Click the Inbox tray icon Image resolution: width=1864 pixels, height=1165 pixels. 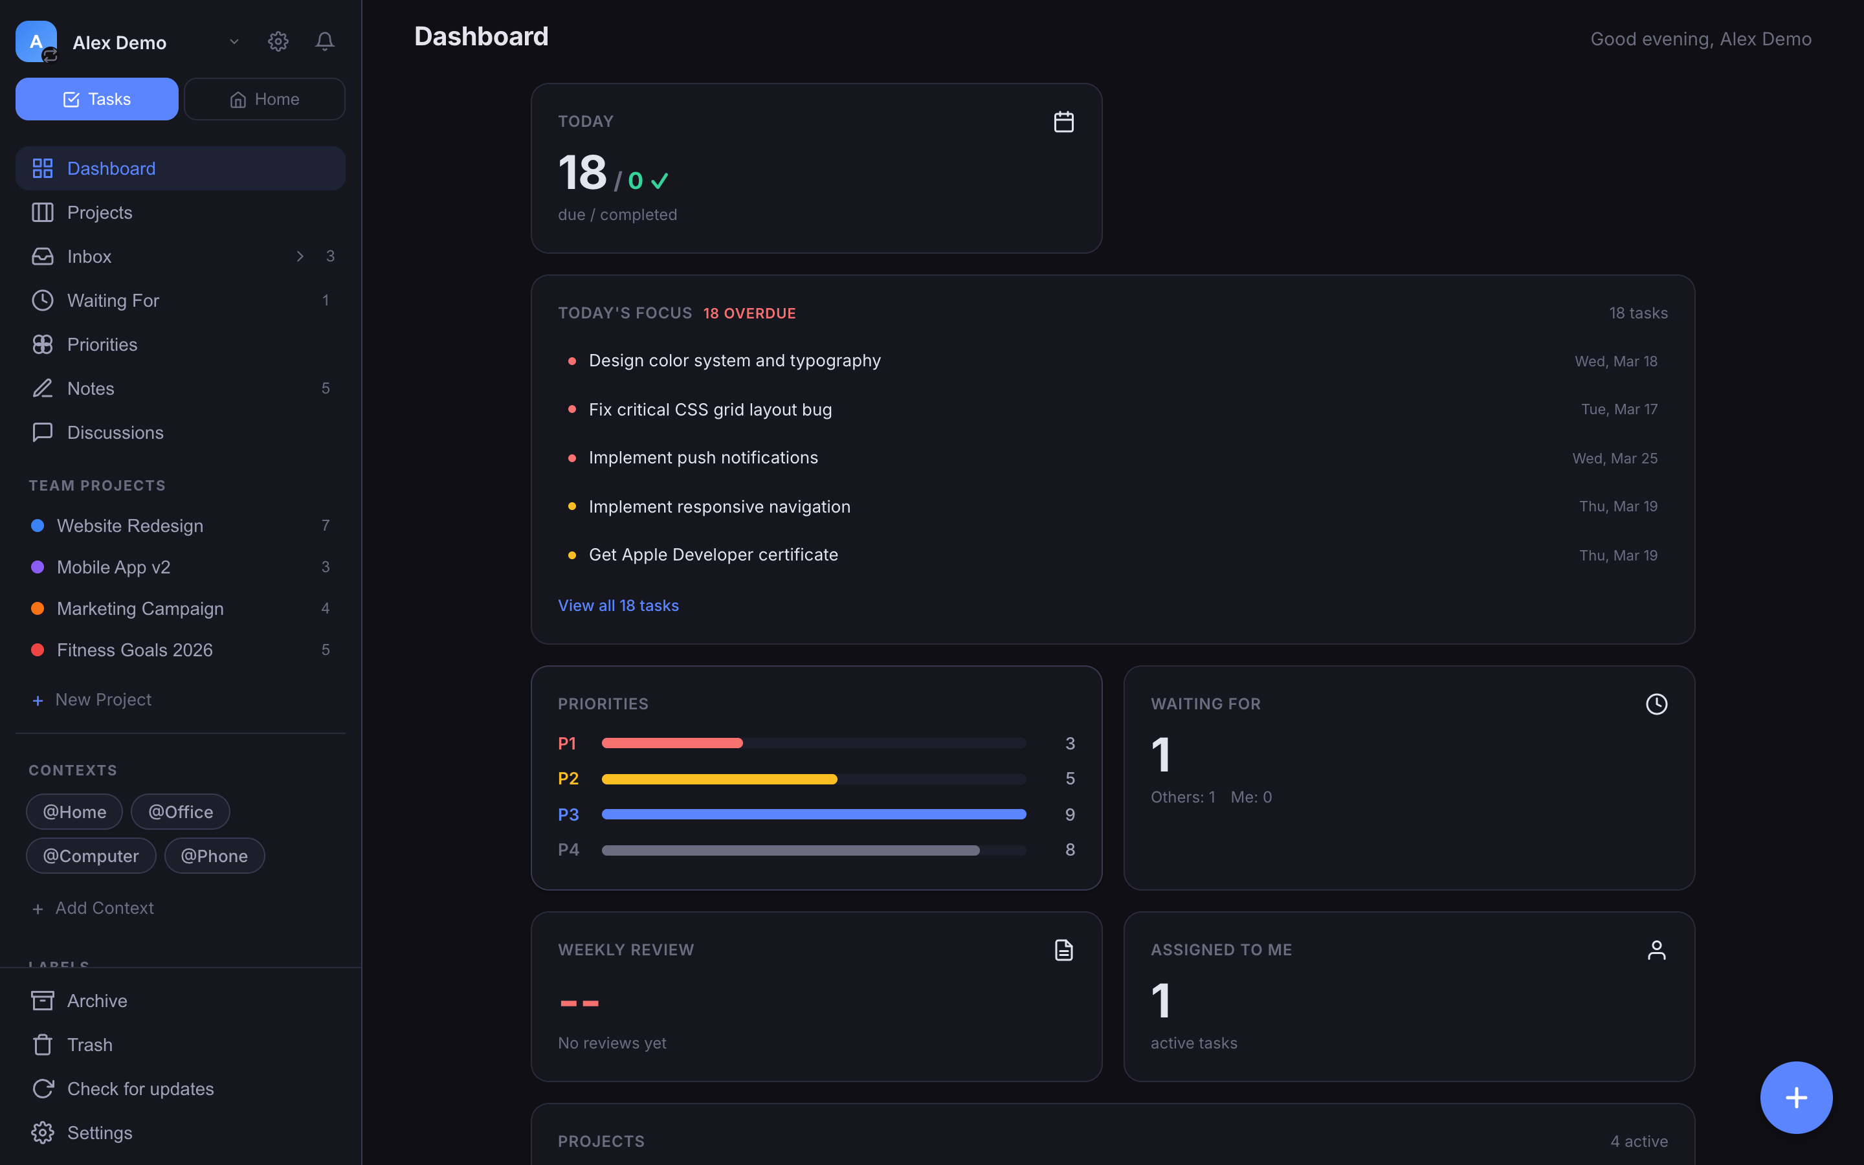42,256
